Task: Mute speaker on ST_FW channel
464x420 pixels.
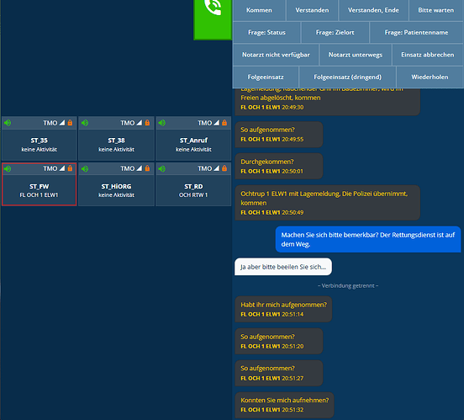Action: click(x=8, y=168)
